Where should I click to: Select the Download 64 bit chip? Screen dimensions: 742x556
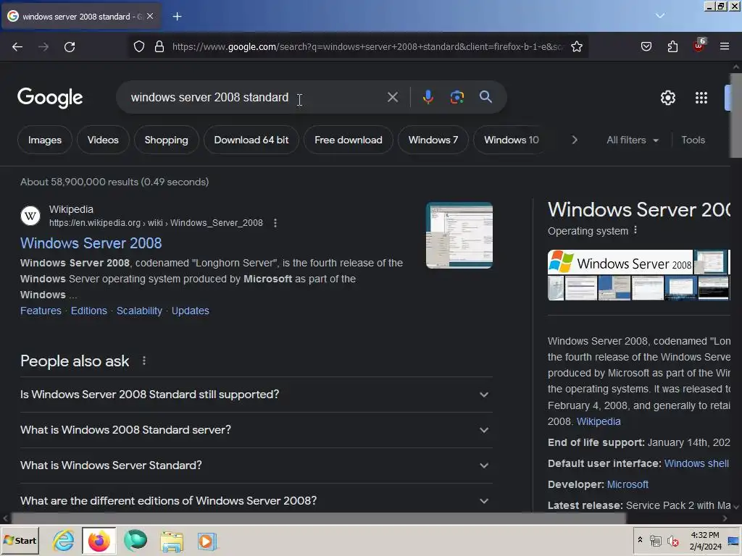tap(251, 140)
